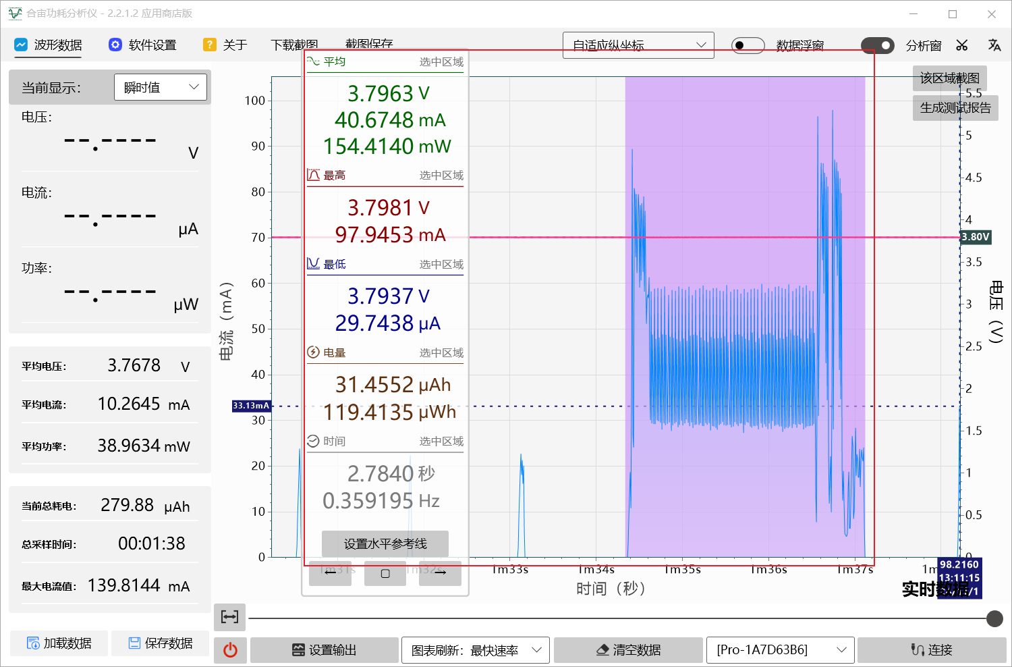Click the 加载数据 button
This screenshot has width=1012, height=667.
[59, 643]
